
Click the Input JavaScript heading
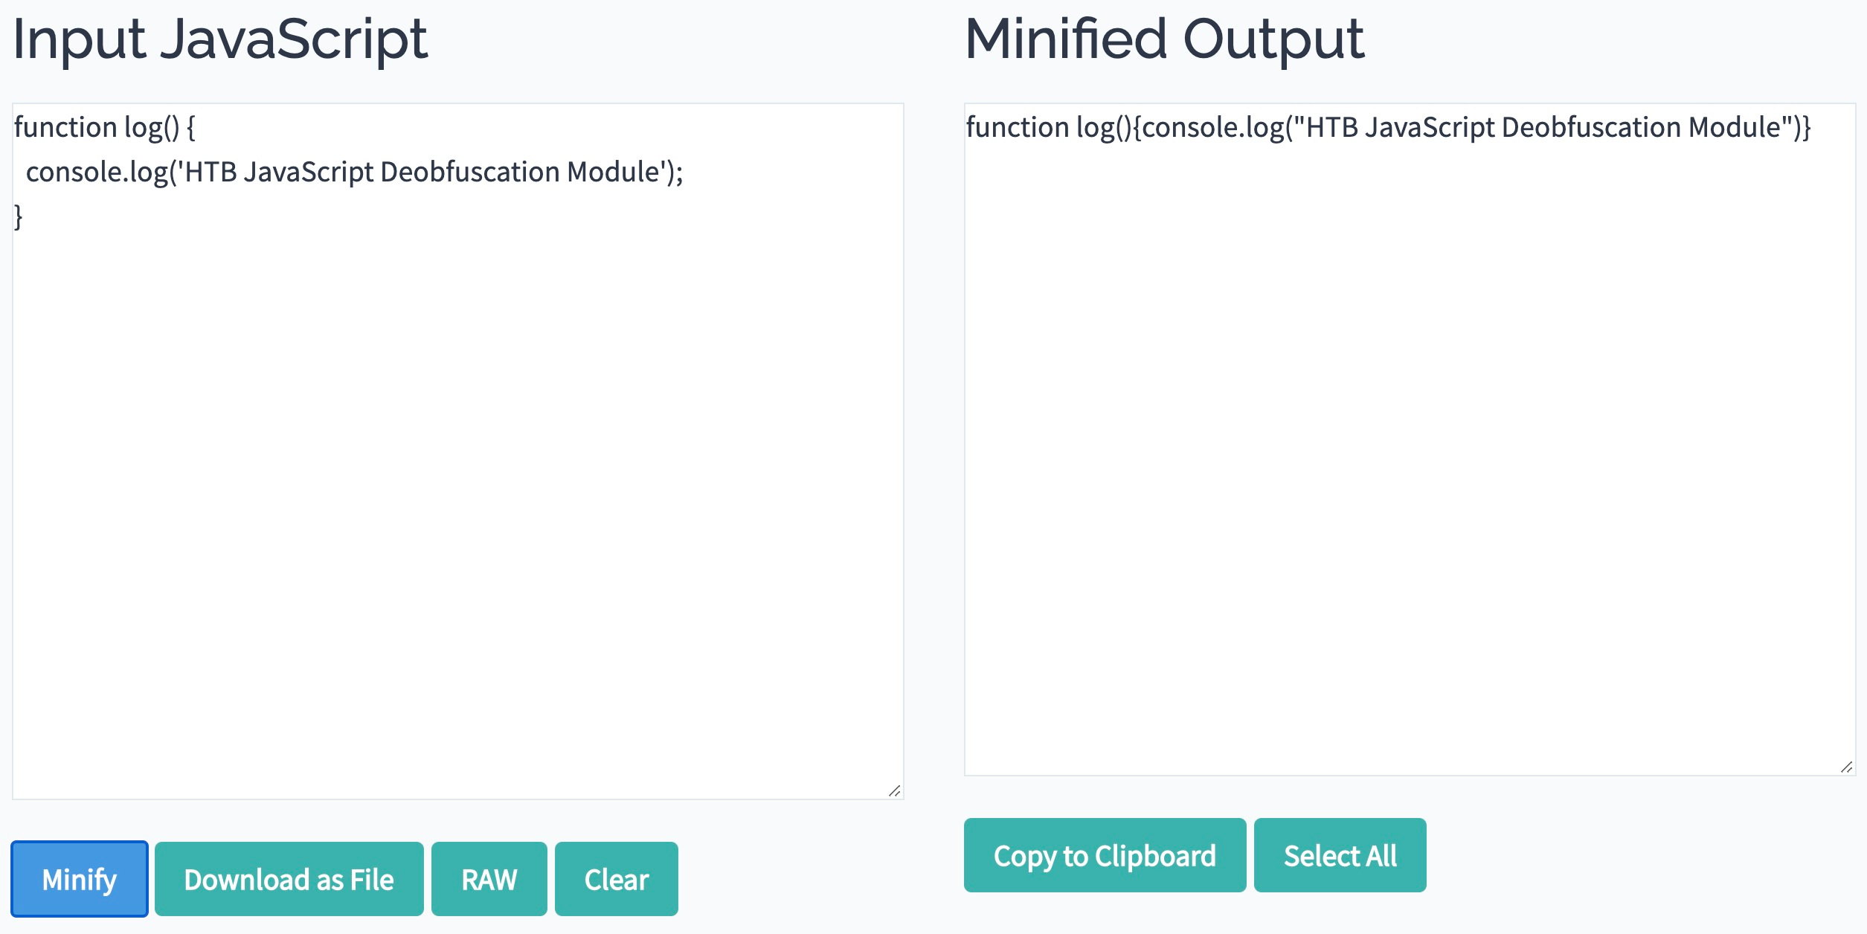point(220,39)
